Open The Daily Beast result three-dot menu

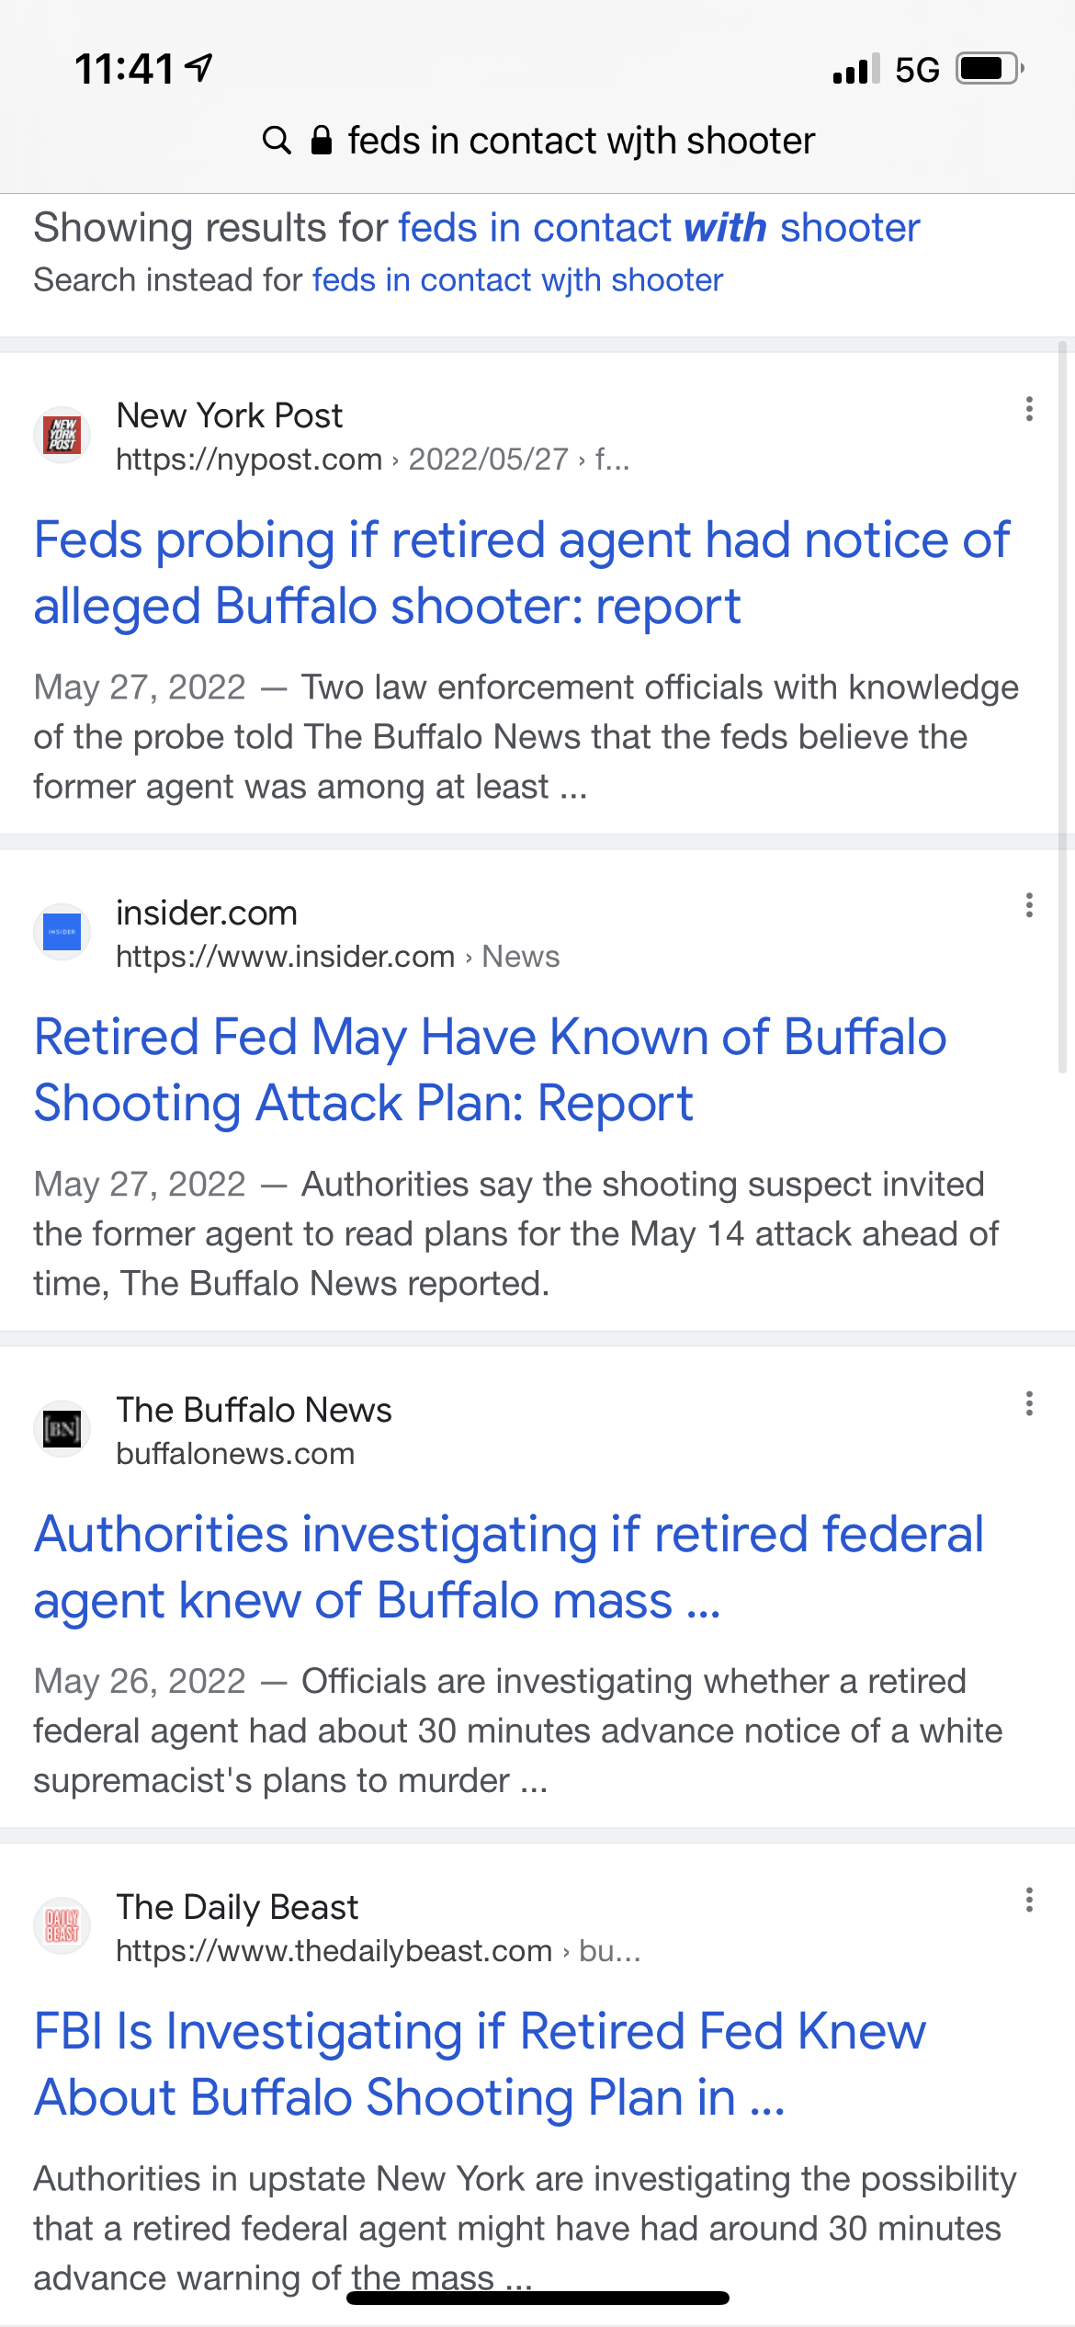click(1029, 1901)
